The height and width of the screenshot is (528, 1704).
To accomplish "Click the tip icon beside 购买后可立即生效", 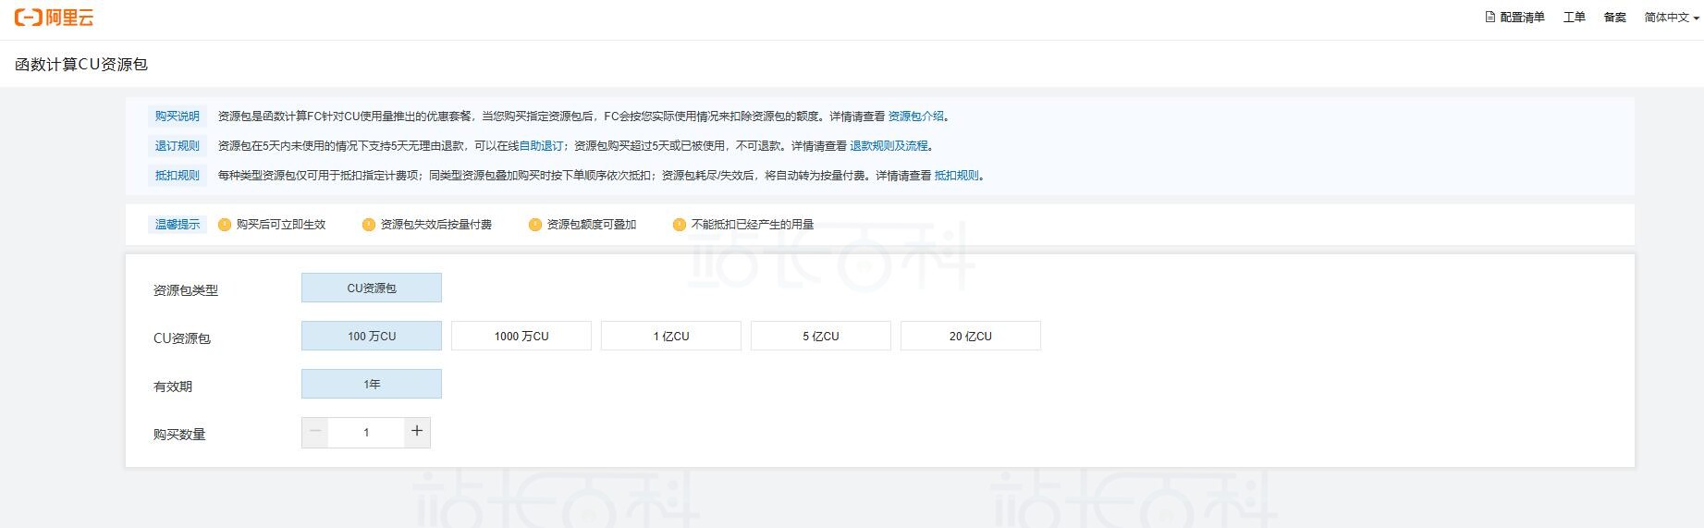I will coord(225,225).
